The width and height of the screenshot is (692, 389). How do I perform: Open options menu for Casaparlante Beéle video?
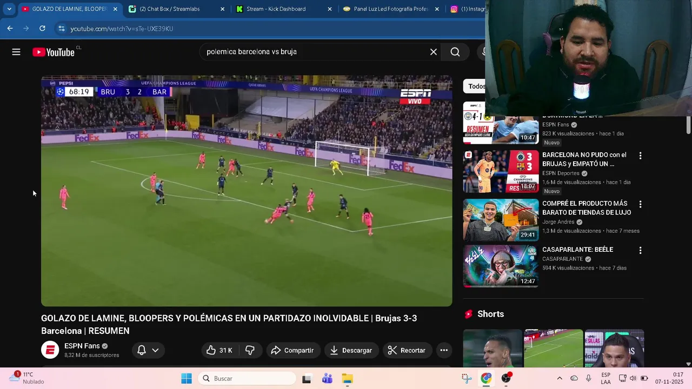coord(640,251)
